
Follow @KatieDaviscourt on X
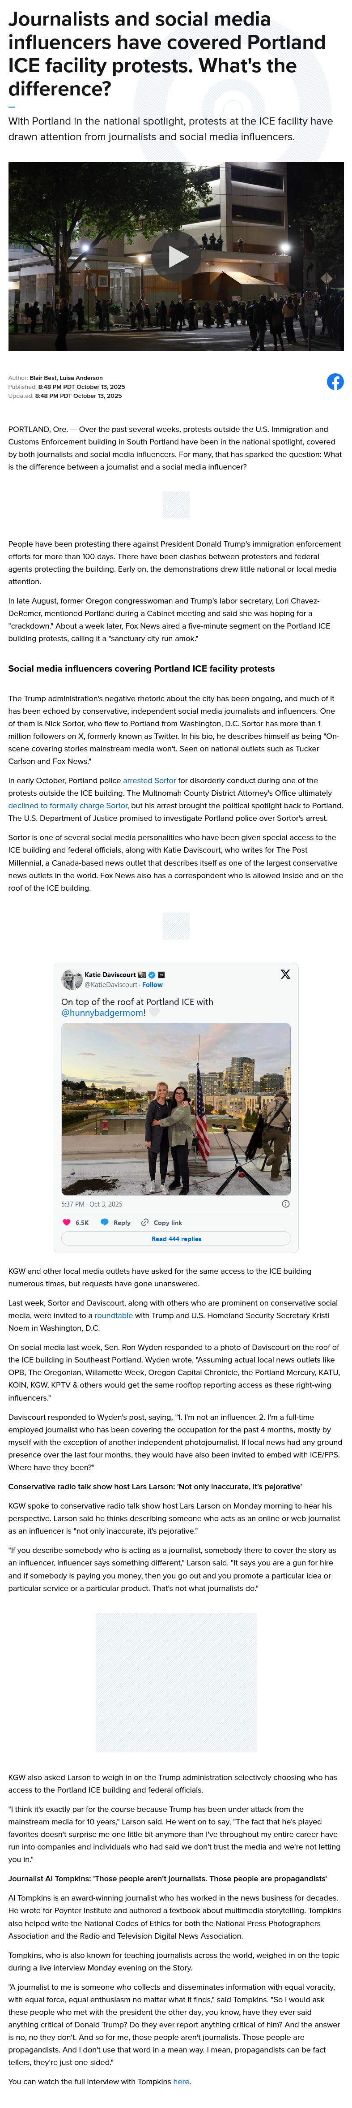pos(152,984)
